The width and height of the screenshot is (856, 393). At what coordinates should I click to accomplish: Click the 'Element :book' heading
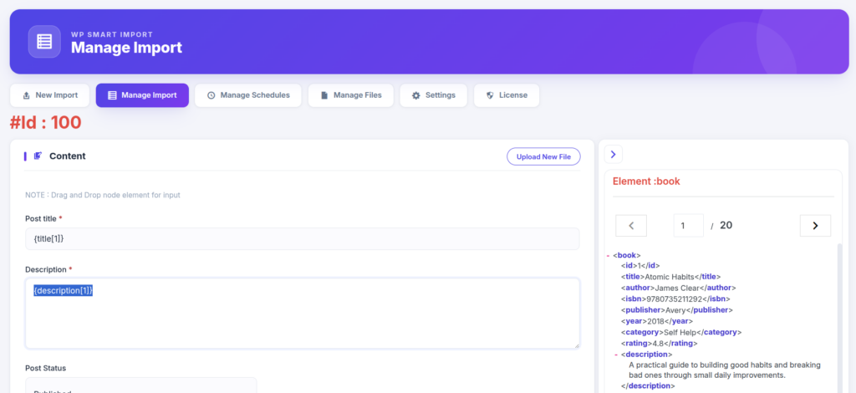coord(646,181)
